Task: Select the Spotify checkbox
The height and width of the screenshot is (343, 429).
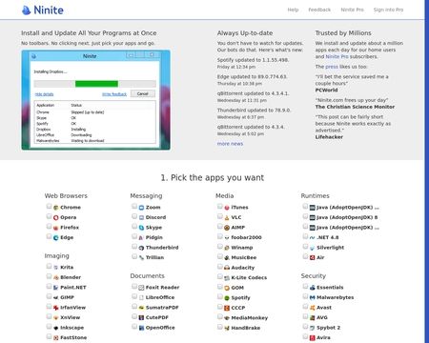Action: [x=220, y=296]
